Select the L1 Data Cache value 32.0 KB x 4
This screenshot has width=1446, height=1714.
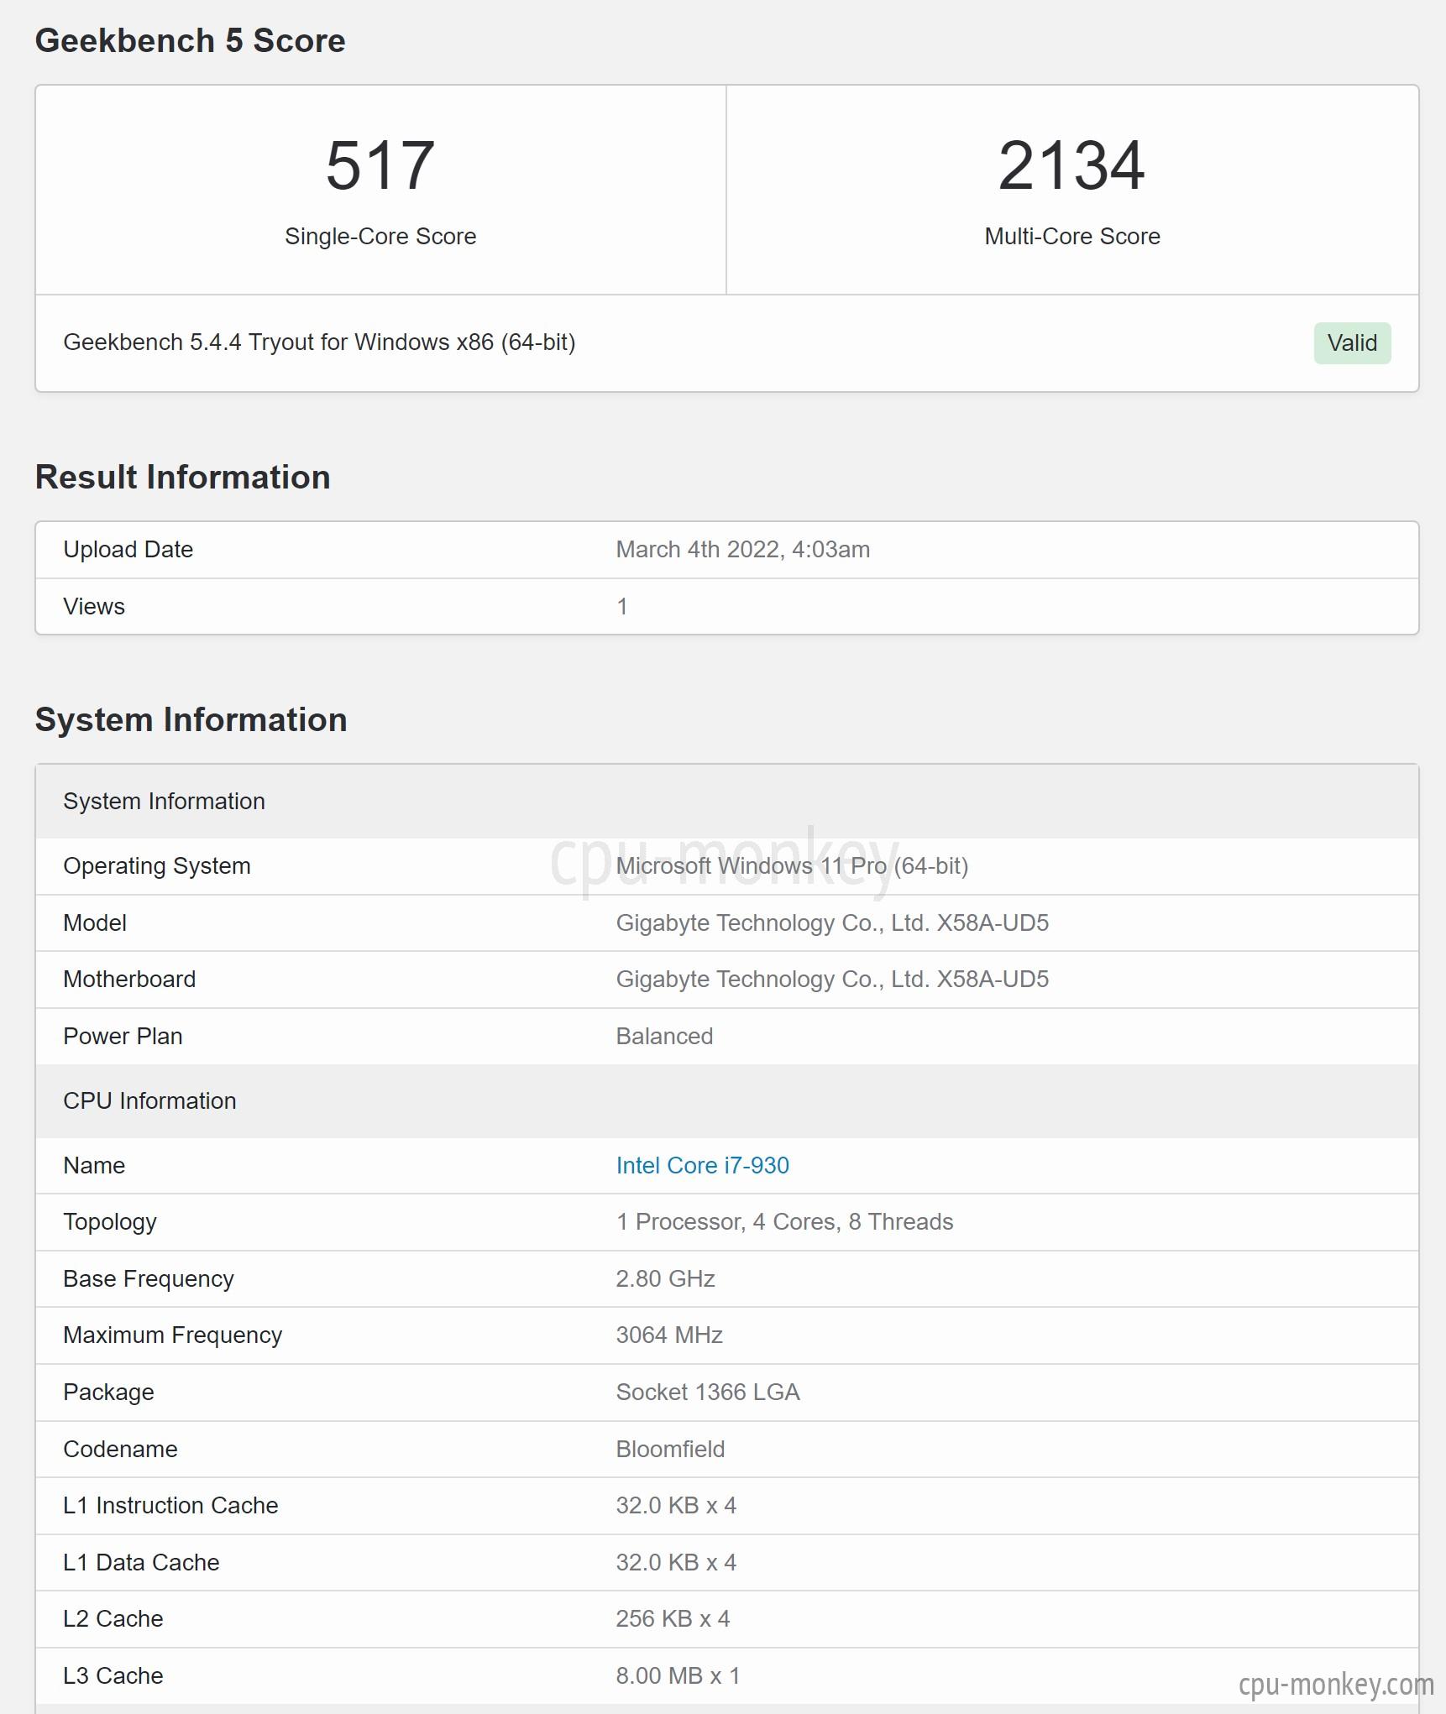click(x=676, y=1562)
